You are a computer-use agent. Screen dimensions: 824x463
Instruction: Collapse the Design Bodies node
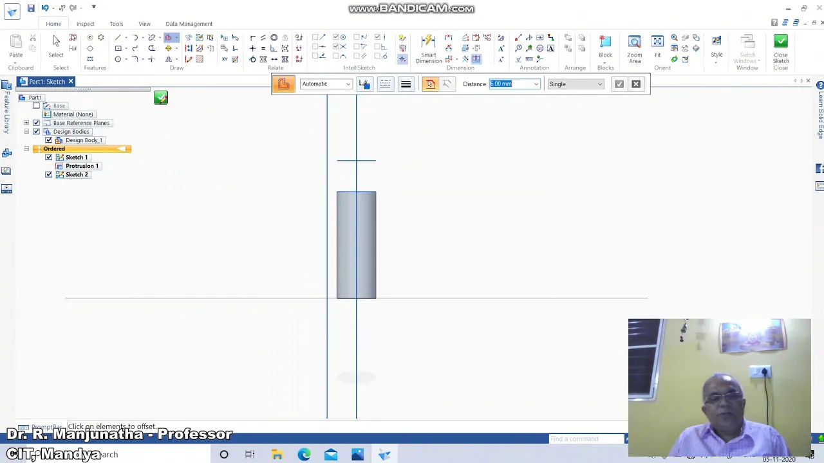tap(26, 131)
